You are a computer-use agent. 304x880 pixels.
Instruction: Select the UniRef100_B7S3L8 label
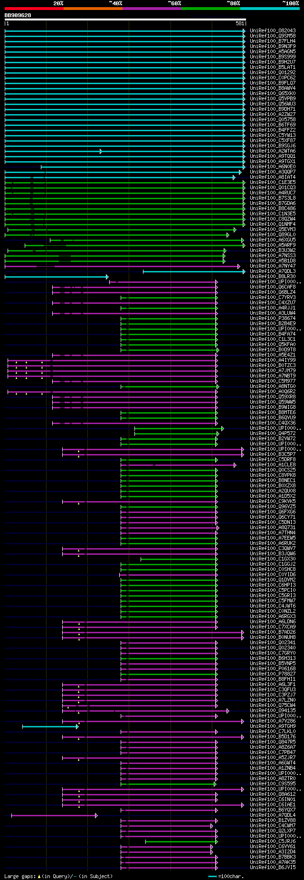(273, 198)
